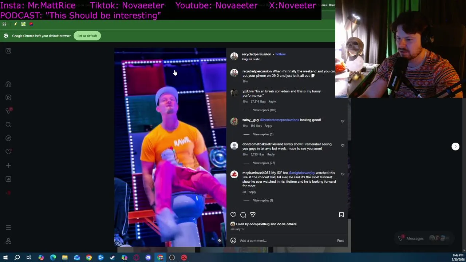This screenshot has height=262, width=466.
Task: Expand View replies (5) under zainy__guy comment
Action: point(263,134)
